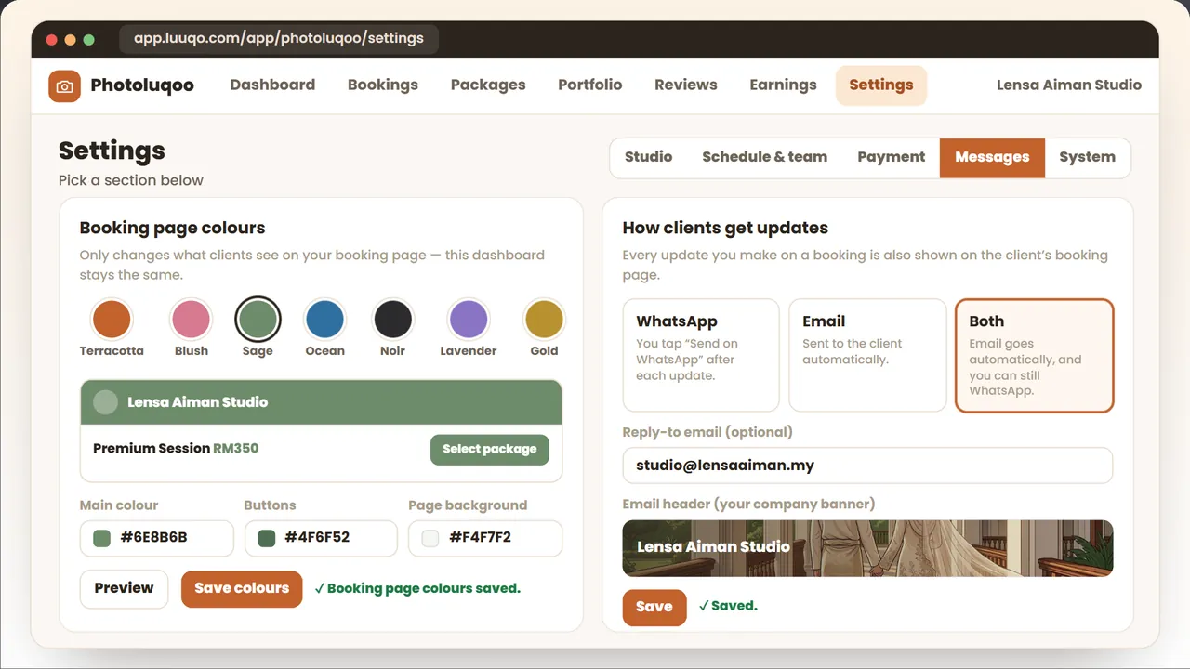Click the Photoluqoo camera logo icon
The image size is (1190, 669).
click(64, 86)
